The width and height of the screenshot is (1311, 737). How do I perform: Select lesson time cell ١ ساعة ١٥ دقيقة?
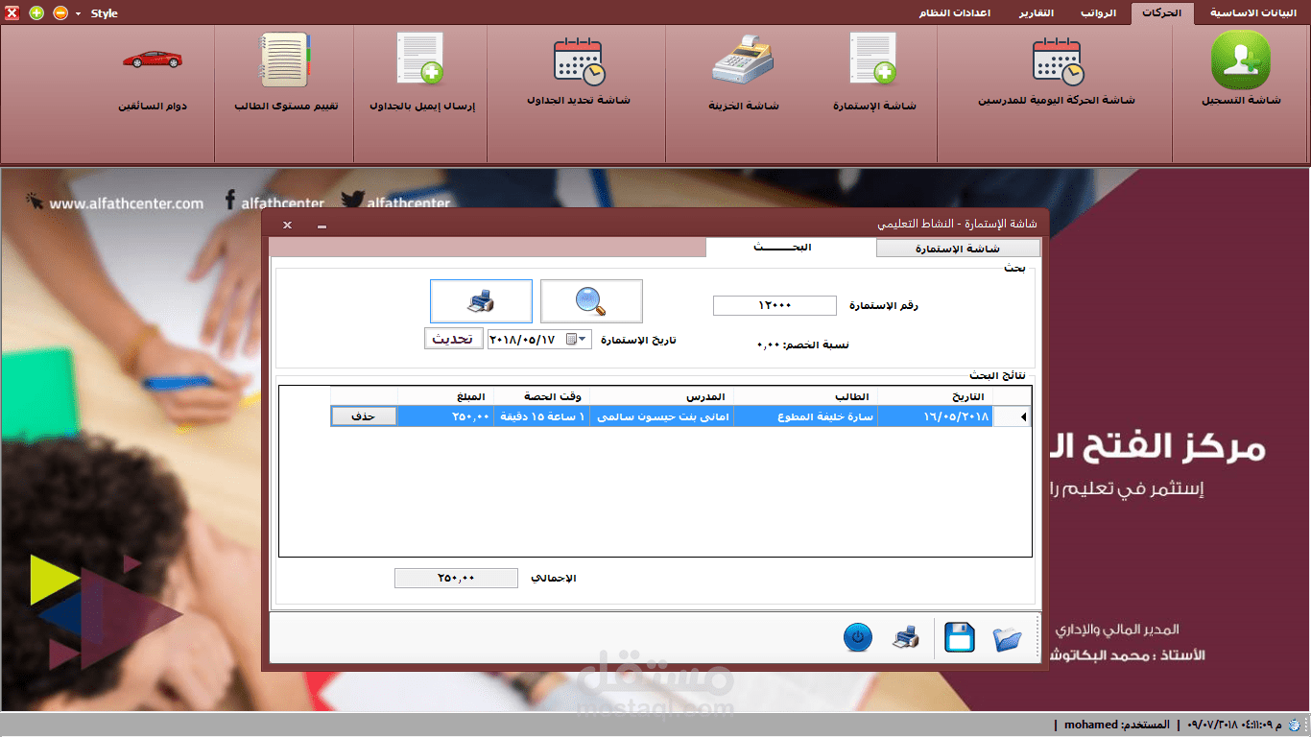(x=542, y=416)
